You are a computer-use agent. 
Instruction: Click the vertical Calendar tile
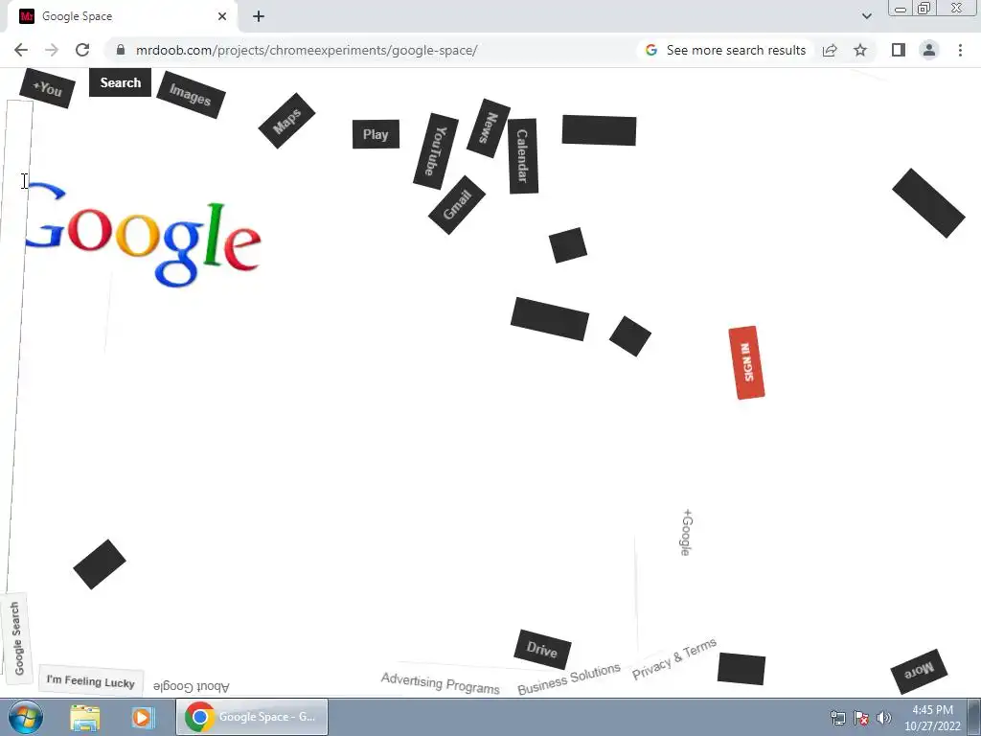coord(522,156)
